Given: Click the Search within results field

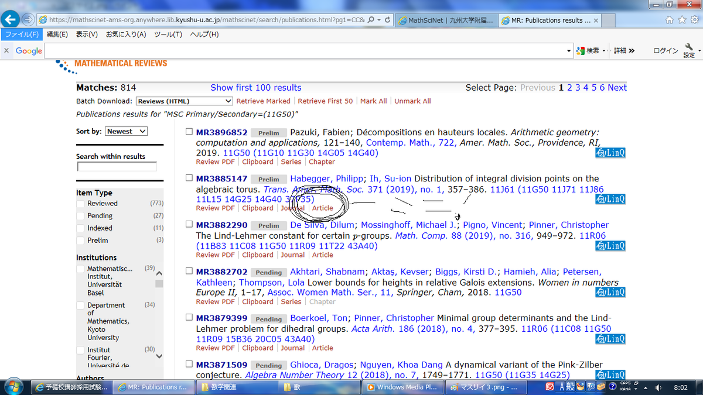Looking at the screenshot, I should pos(117,167).
